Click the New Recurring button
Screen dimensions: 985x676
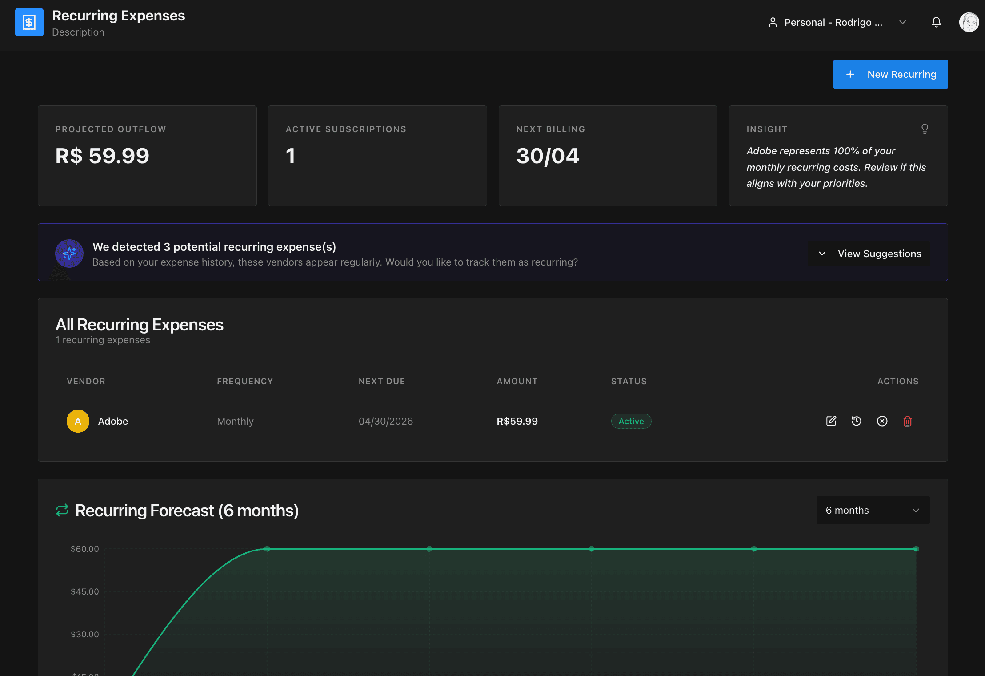(x=890, y=74)
